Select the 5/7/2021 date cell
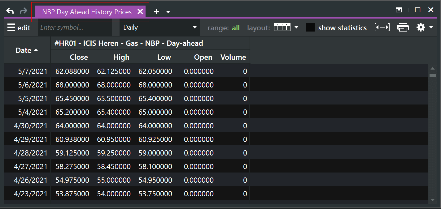441x209 pixels. tap(27, 71)
